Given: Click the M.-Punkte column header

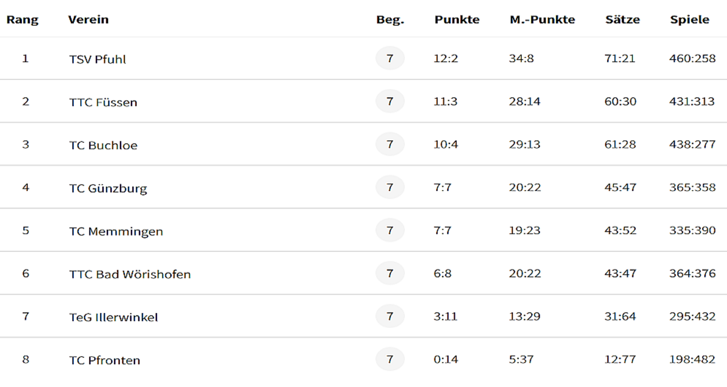Looking at the screenshot, I should 543,20.
